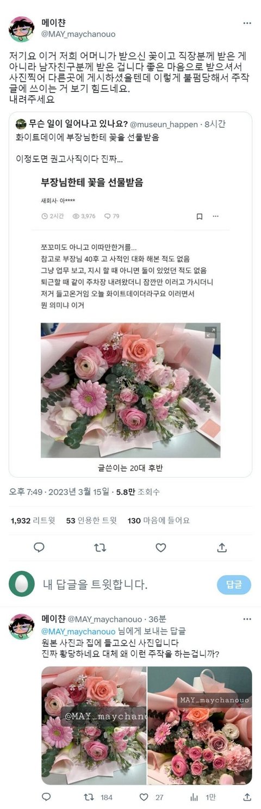Bookmark icon in quoted 부장님한테 꽃을 post
The width and height of the screenshot is (261, 809).
pos(200,217)
